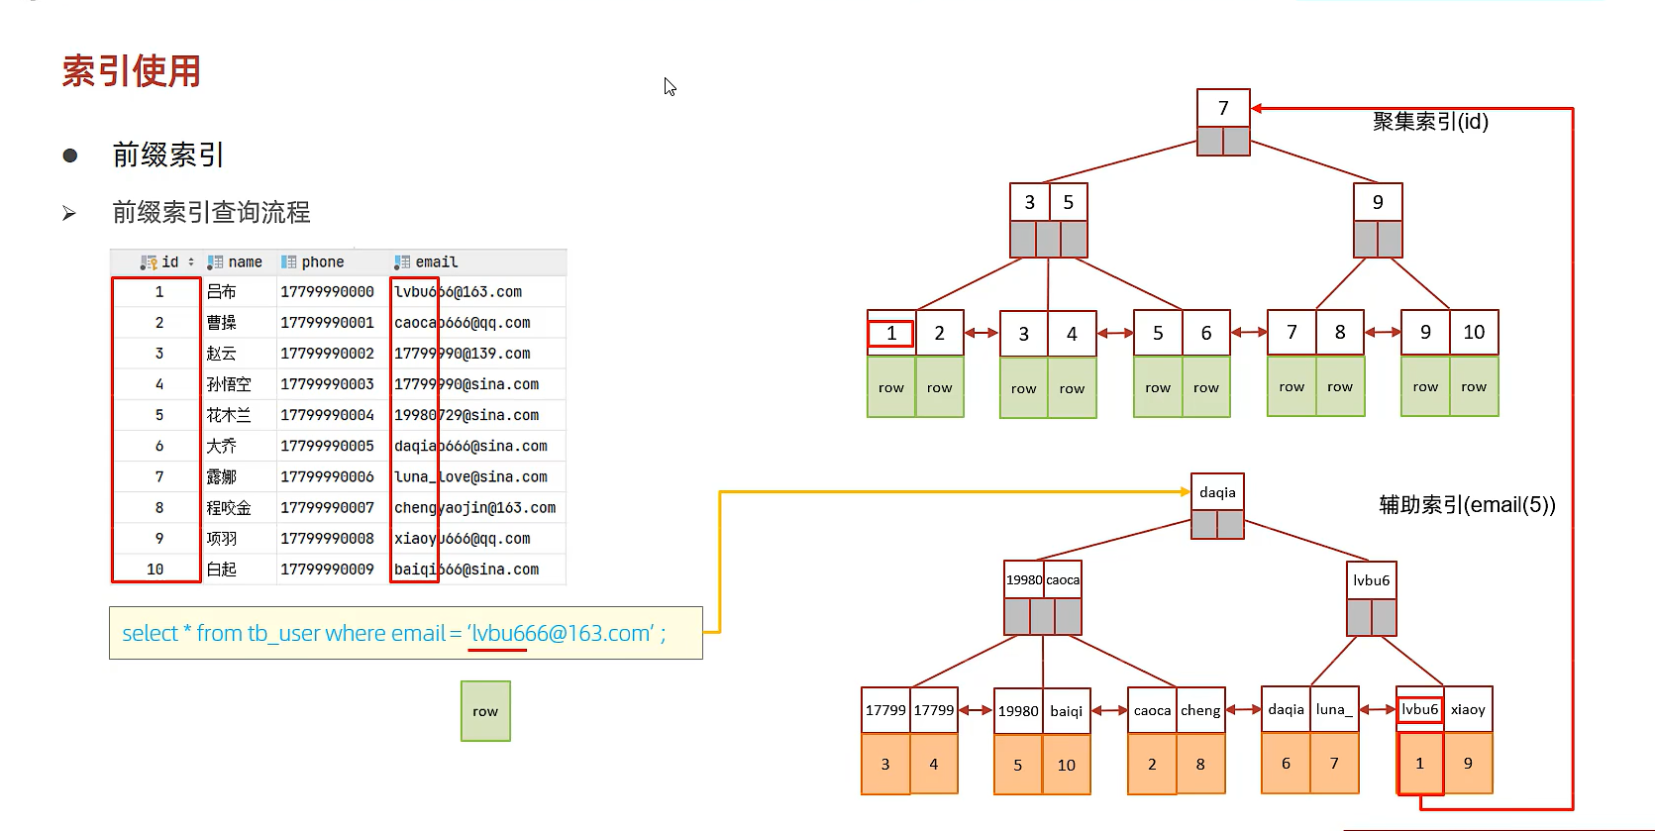This screenshot has width=1655, height=831.
Task: Click the SQL select statement box
Action: click(x=406, y=633)
